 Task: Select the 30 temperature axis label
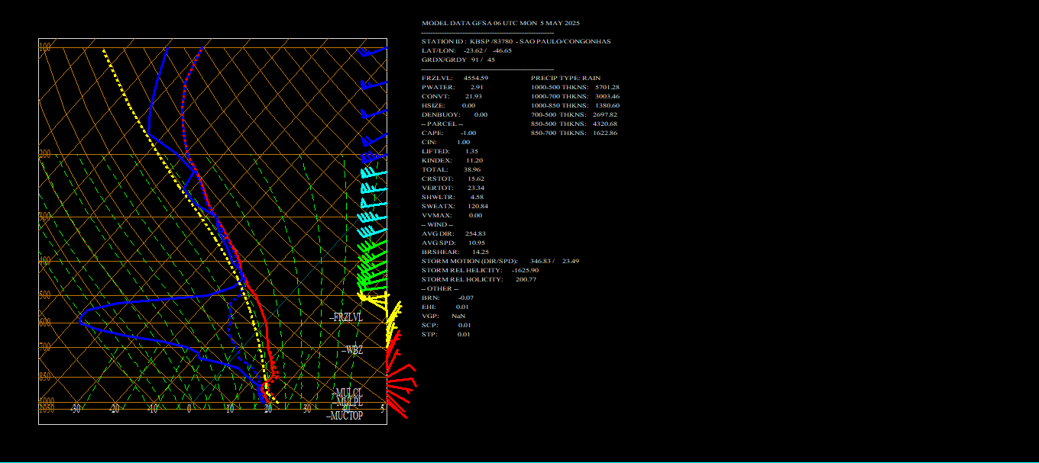click(307, 409)
